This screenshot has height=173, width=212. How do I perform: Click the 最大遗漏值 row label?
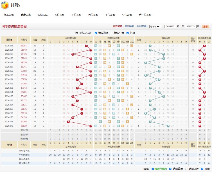point(24,159)
